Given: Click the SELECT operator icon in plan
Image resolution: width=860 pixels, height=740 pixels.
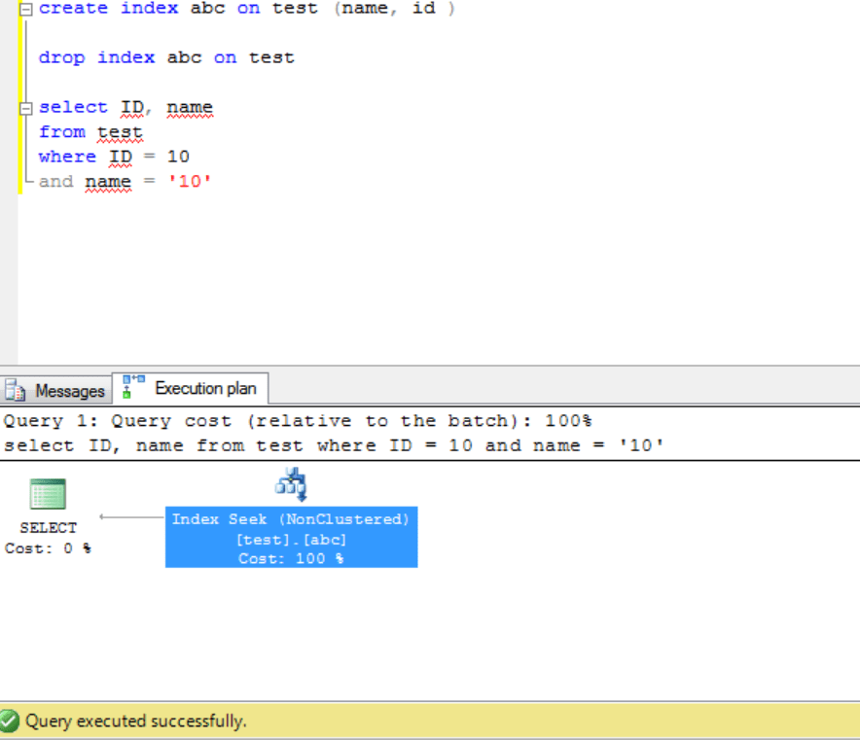Looking at the screenshot, I should tap(48, 494).
